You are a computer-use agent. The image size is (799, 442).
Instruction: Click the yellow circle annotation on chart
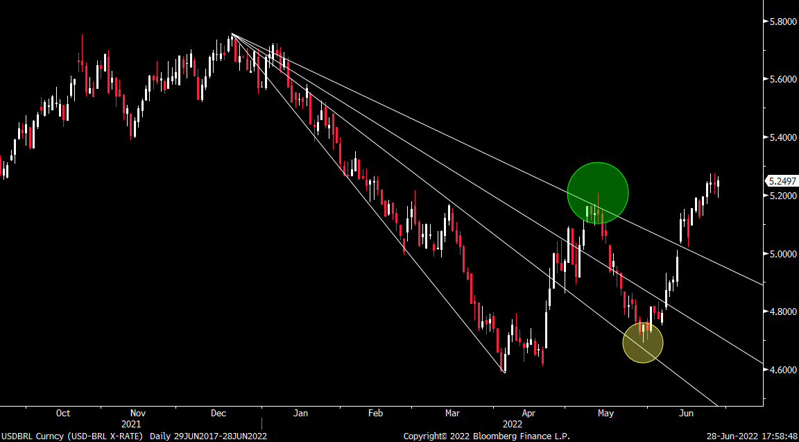tap(642, 343)
